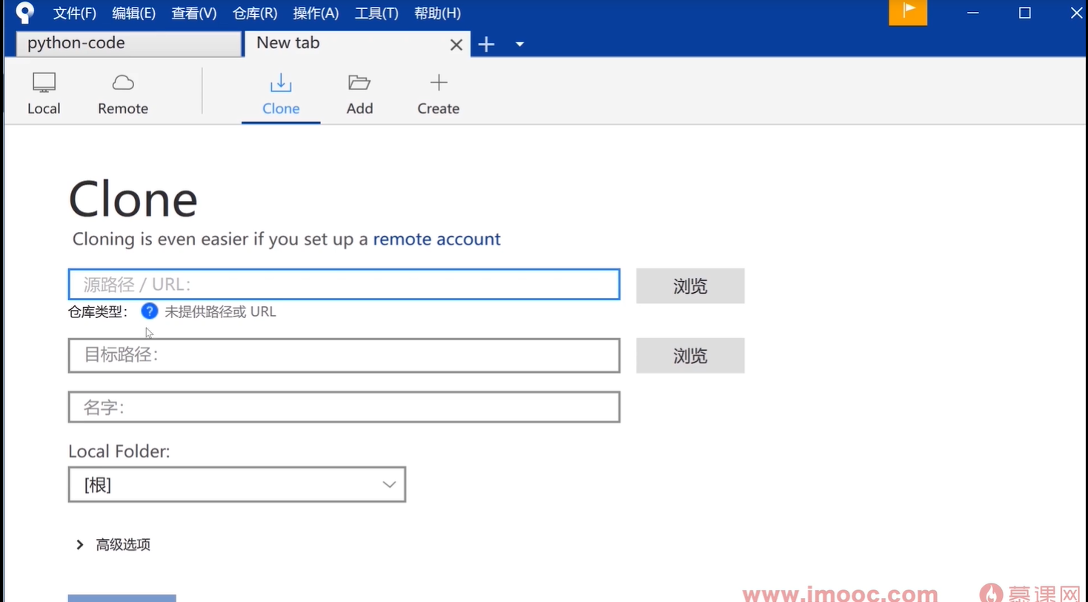Screen dimensions: 1088x602
Task: Follow the remote account link
Action: tap(437, 239)
